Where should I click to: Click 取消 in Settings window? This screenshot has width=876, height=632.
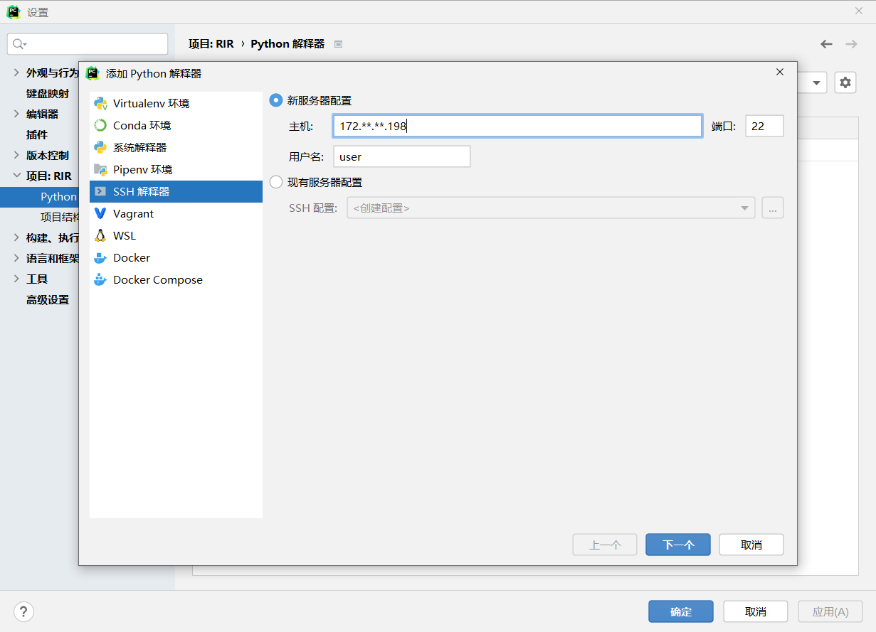(x=756, y=611)
